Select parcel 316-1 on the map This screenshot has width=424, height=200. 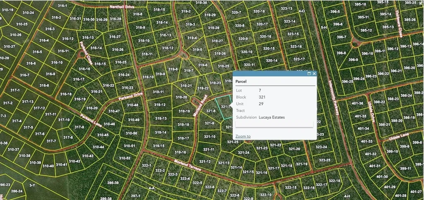point(62,6)
